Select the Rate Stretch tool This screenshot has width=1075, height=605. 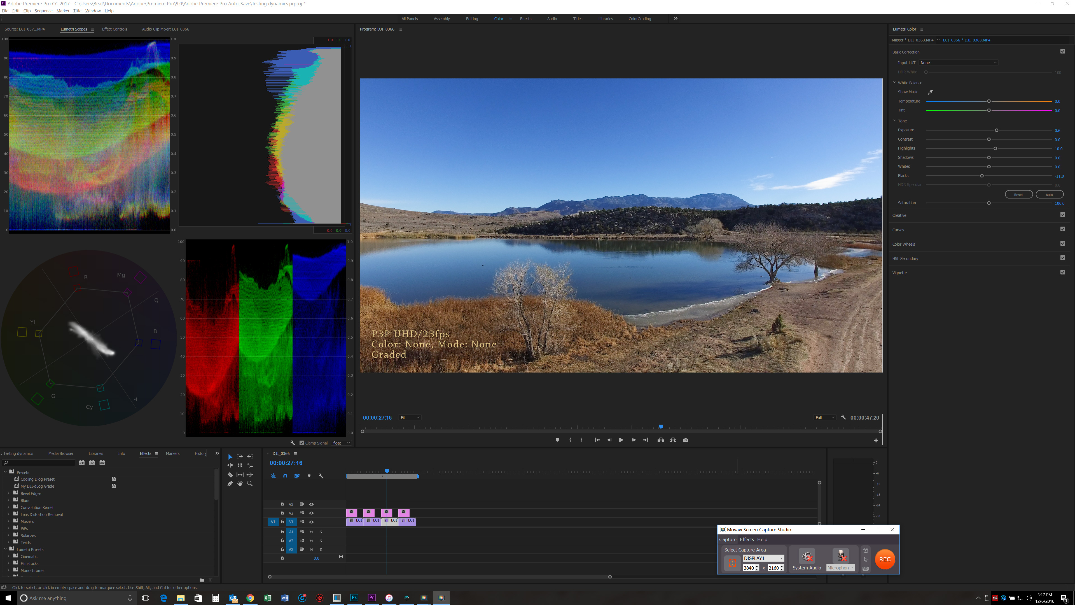(x=250, y=465)
